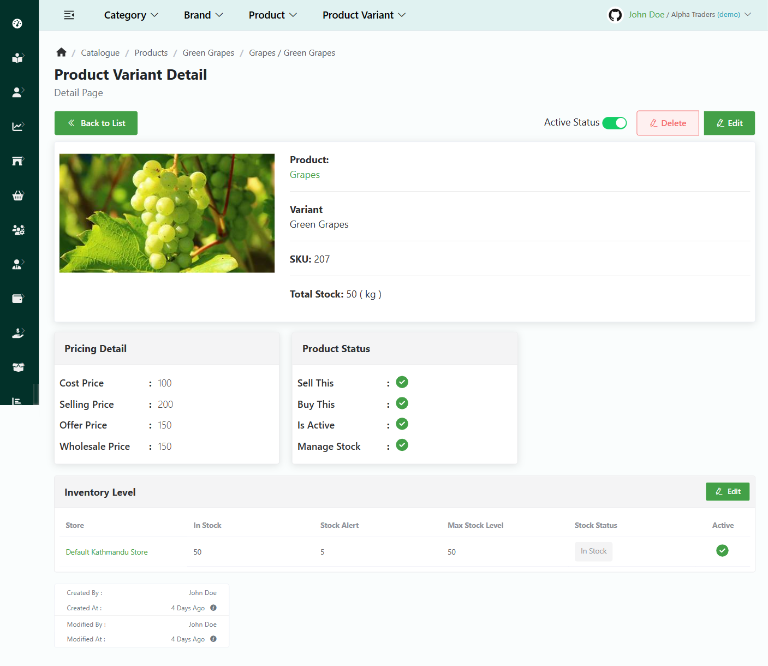
Task: Open the hand holding dollar sidebar icon
Action: click(17, 333)
